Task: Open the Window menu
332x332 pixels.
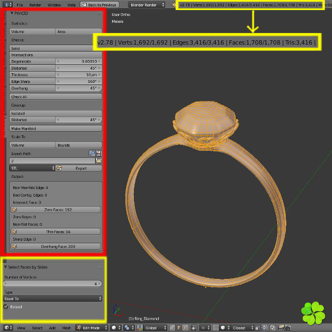Action: (x=54, y=5)
